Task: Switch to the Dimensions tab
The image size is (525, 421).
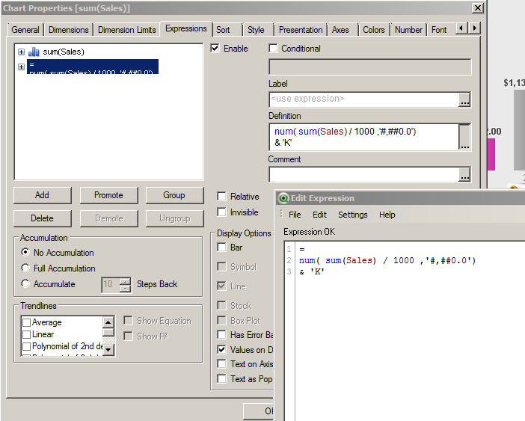Action: 69,30
